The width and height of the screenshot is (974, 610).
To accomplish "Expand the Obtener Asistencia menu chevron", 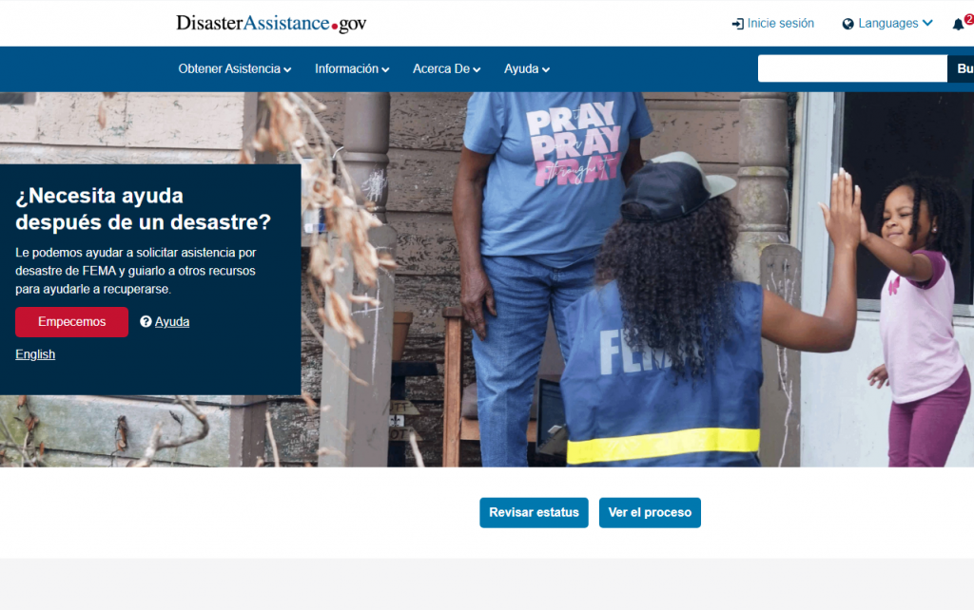I will coord(287,69).
